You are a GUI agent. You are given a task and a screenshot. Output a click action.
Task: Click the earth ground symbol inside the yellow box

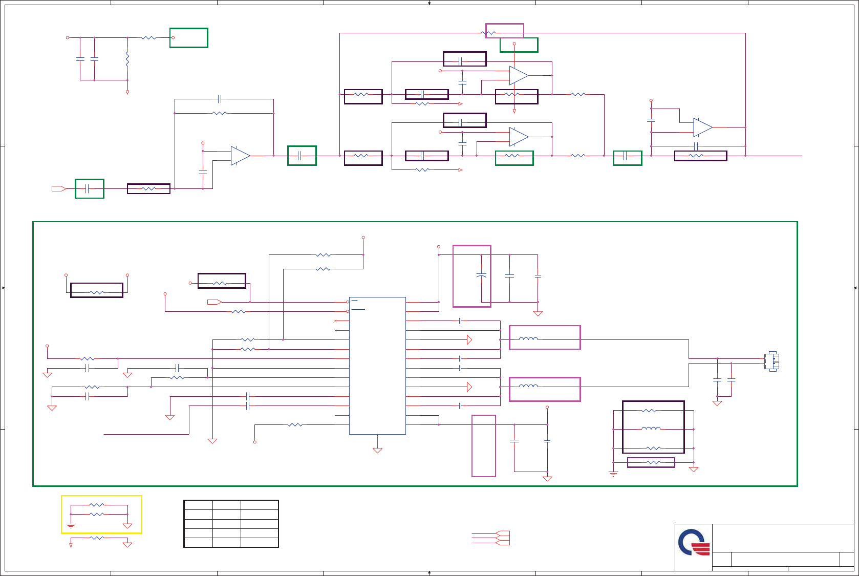71,526
